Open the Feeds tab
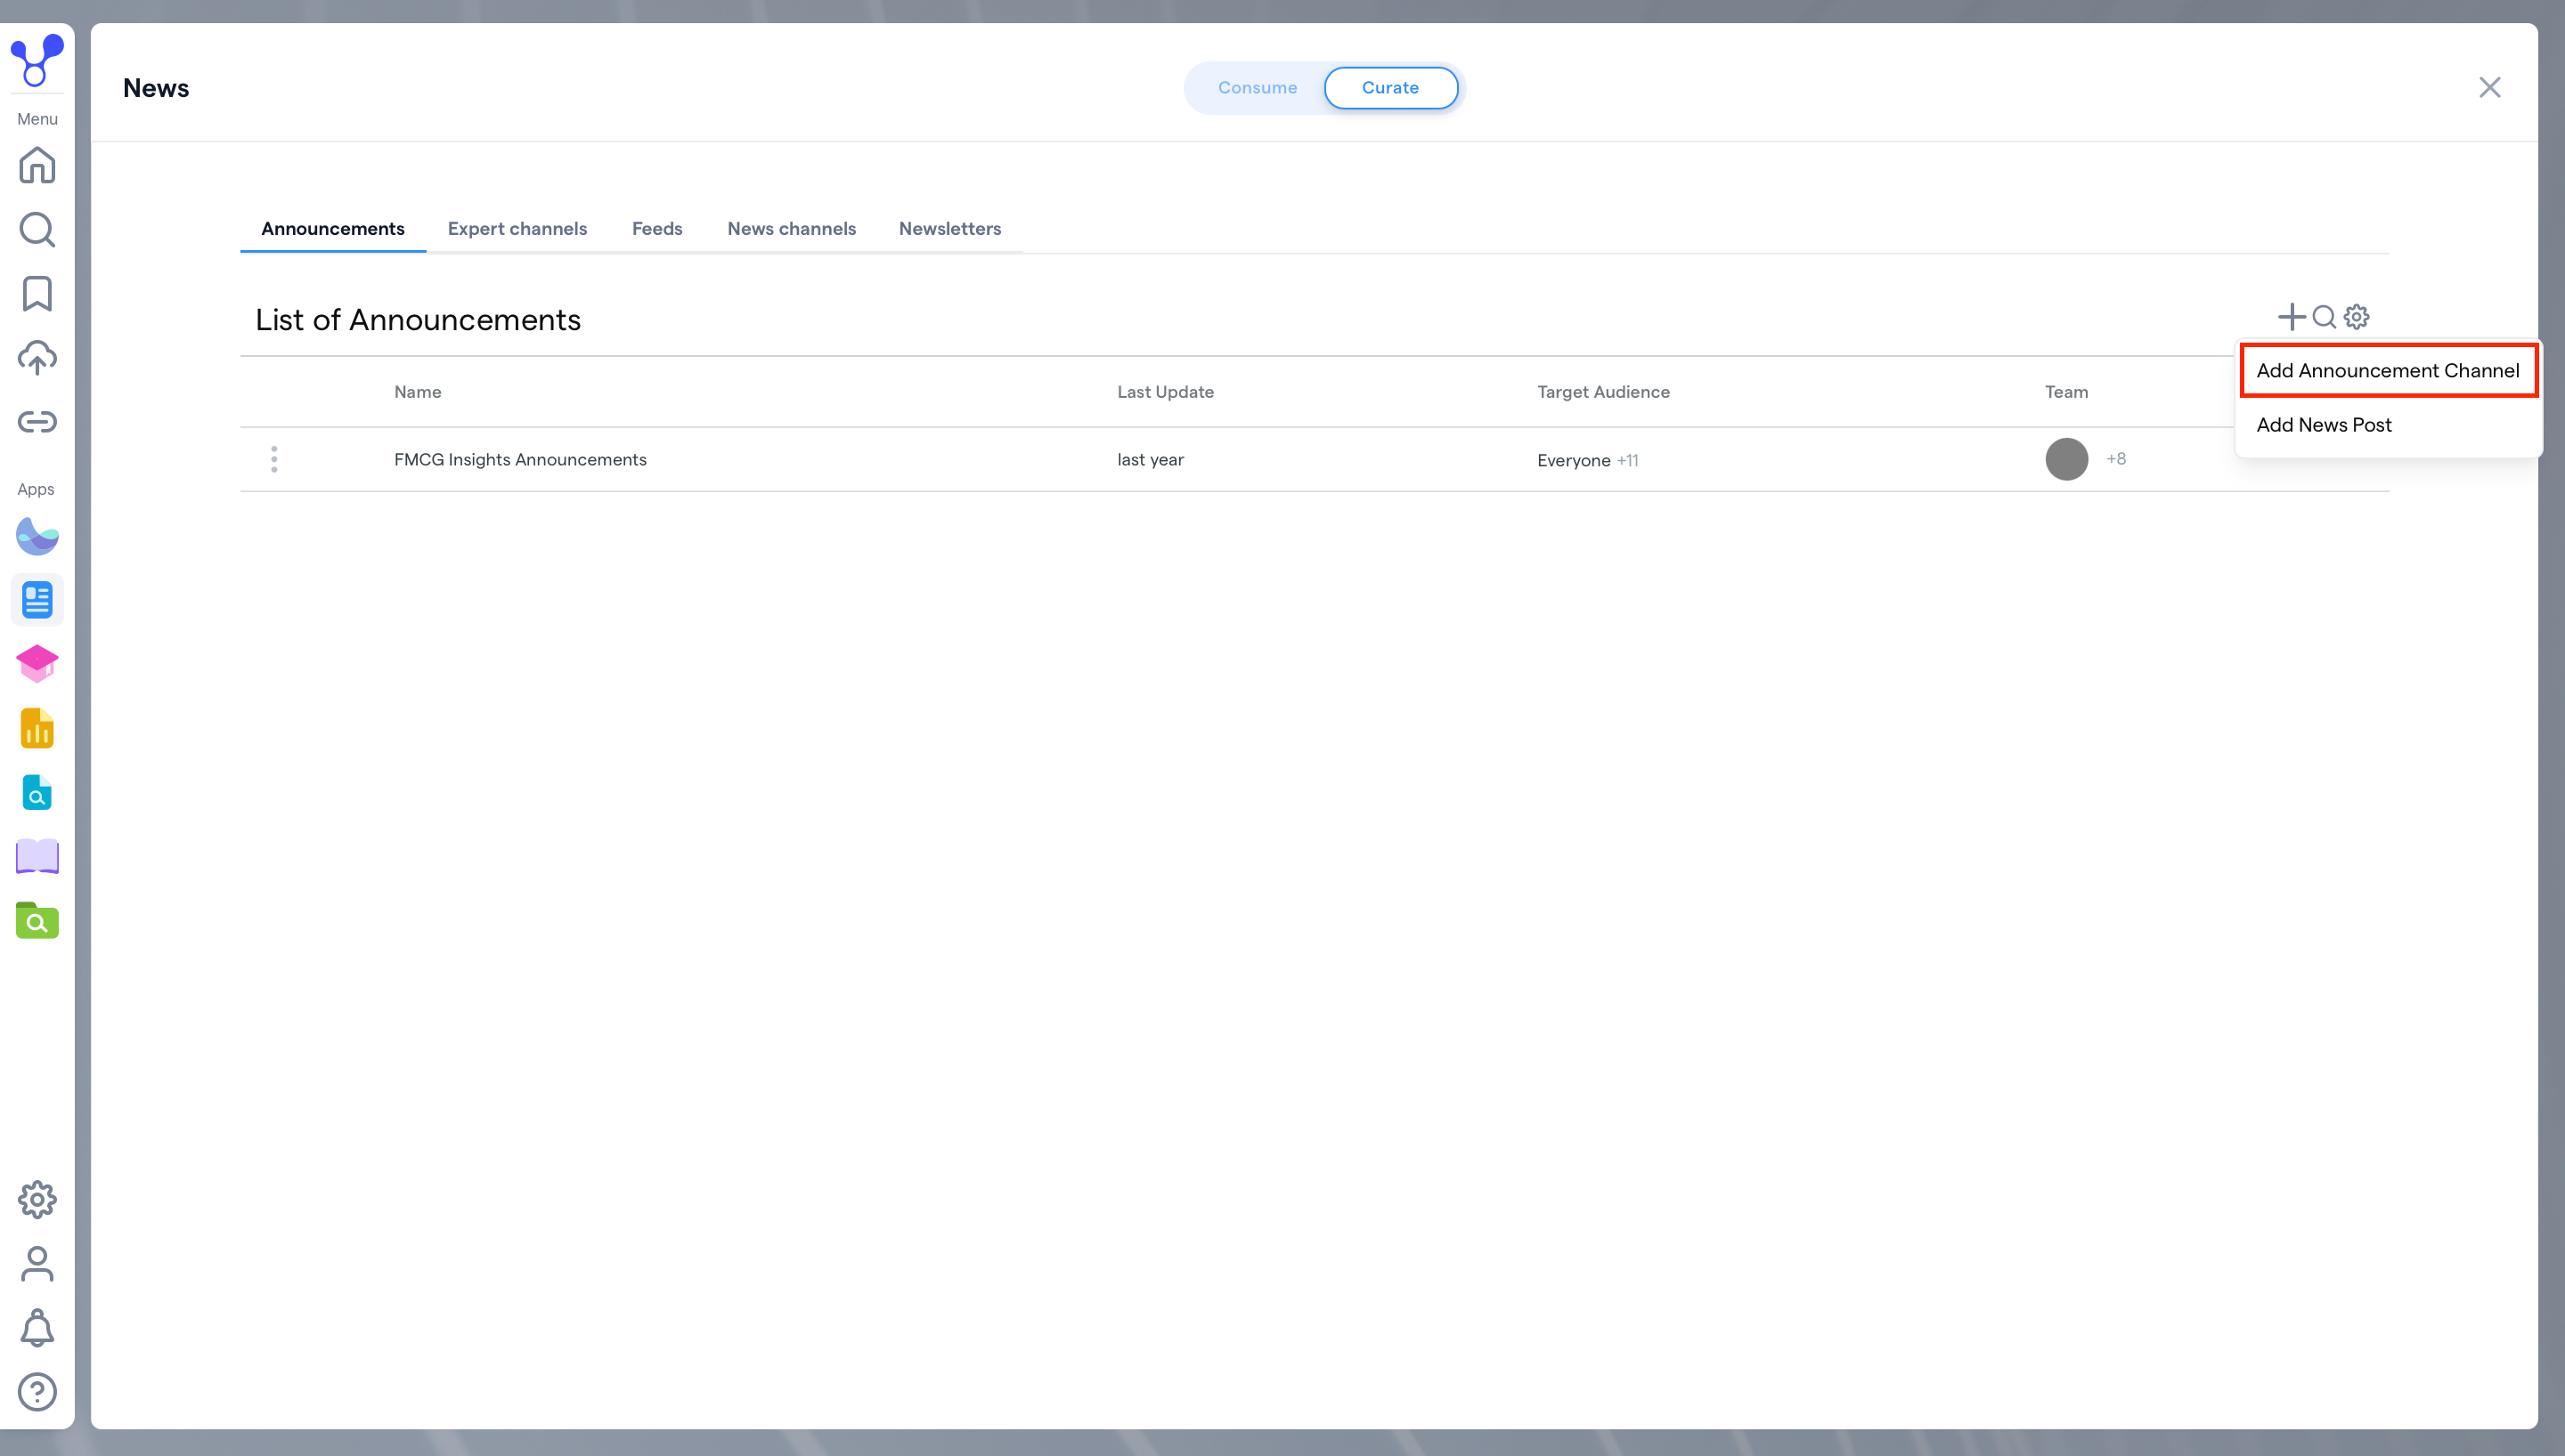The height and width of the screenshot is (1456, 2565). [657, 229]
